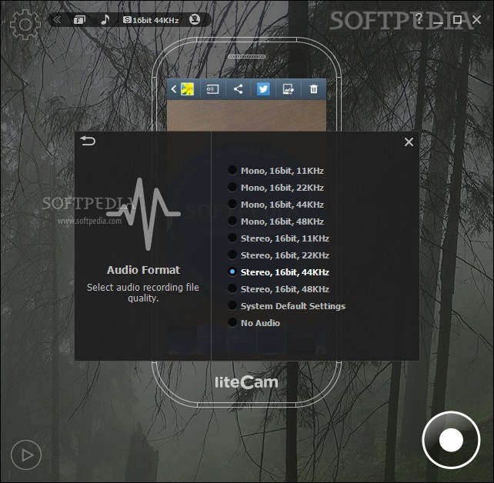
Task: Select Stereo, 16bit, 48KHz option
Action: click(x=279, y=289)
